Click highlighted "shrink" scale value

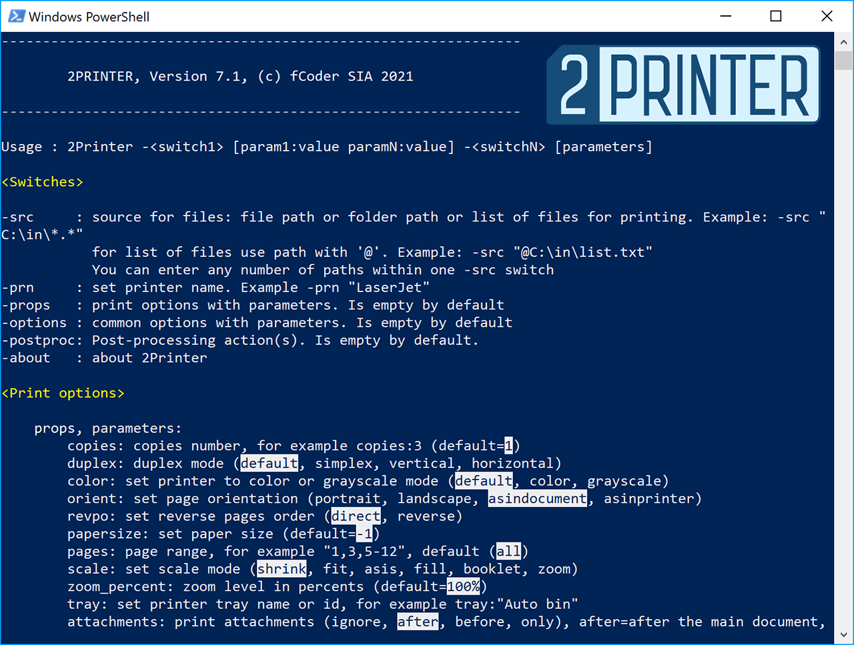282,569
